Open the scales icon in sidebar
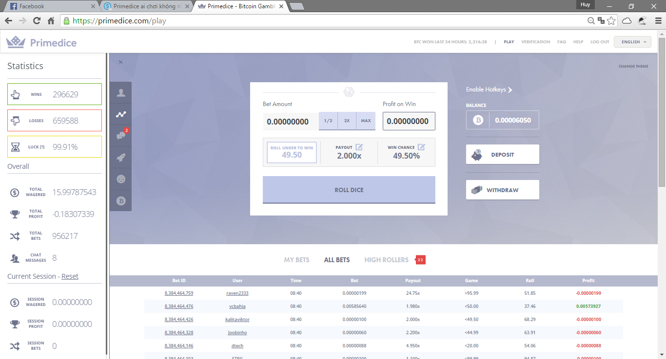666x359 pixels. (120, 179)
